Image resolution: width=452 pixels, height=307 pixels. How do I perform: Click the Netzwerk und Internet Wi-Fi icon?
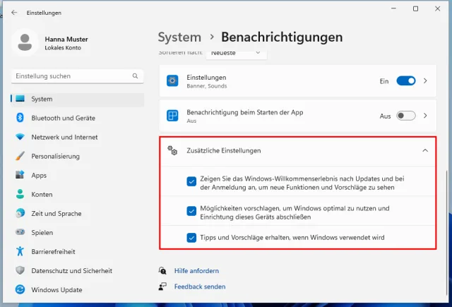click(20, 137)
